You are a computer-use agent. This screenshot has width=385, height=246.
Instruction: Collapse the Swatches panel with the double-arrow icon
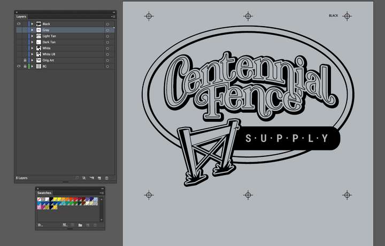[102, 189]
